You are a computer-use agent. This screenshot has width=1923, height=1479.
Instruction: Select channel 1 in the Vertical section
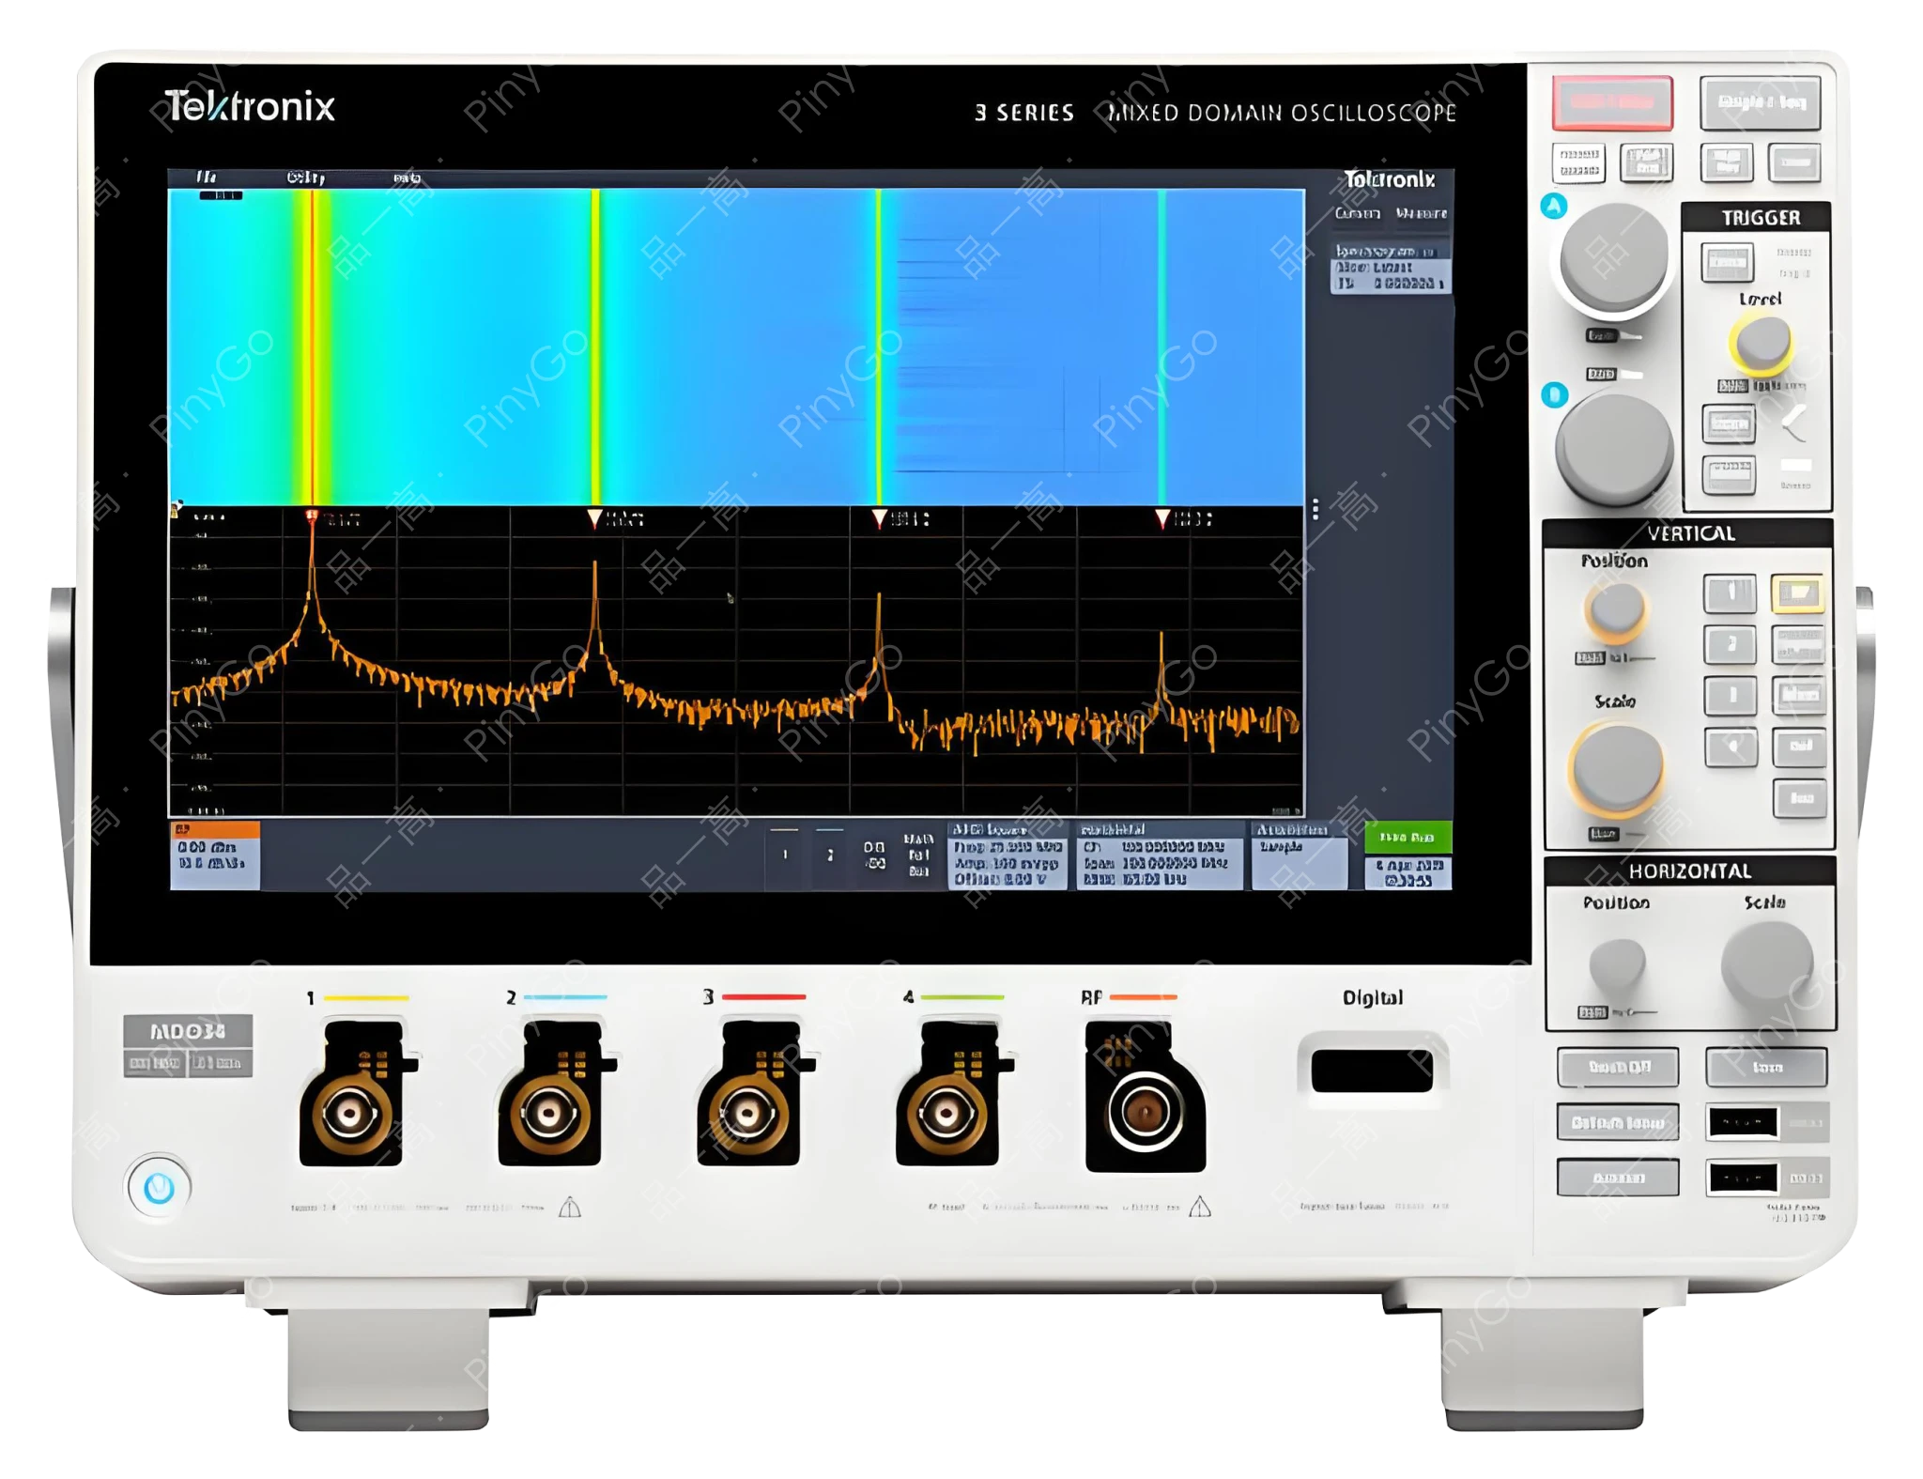tap(1731, 594)
